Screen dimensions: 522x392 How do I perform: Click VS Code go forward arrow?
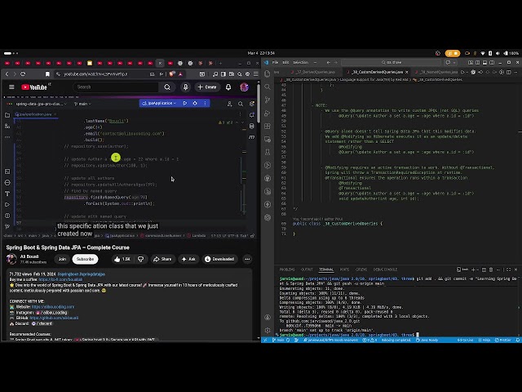[x=335, y=62]
